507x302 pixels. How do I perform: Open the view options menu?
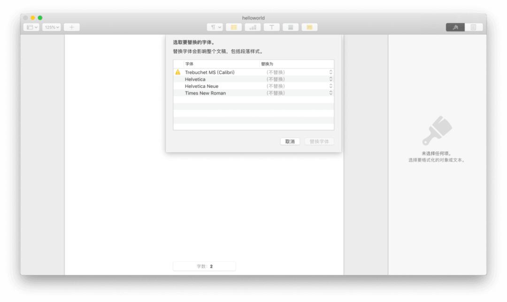[x=32, y=27]
